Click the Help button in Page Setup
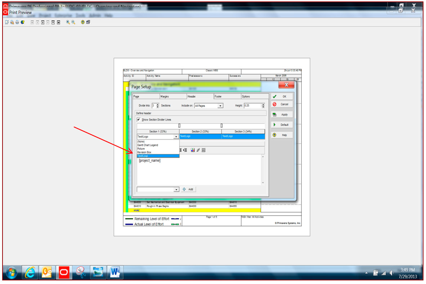Viewport: 426px width, 284px height. click(x=282, y=135)
